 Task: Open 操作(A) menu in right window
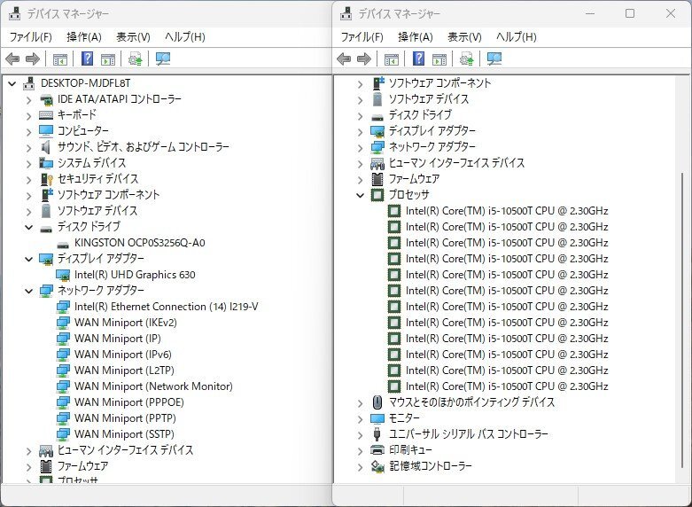(x=416, y=37)
